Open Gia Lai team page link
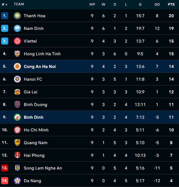Screen dimensions: 179x187 [31, 92]
